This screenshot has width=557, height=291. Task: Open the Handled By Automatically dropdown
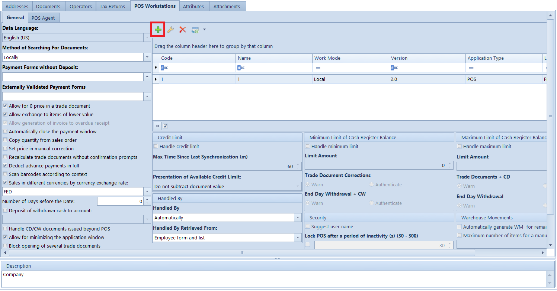point(298,218)
